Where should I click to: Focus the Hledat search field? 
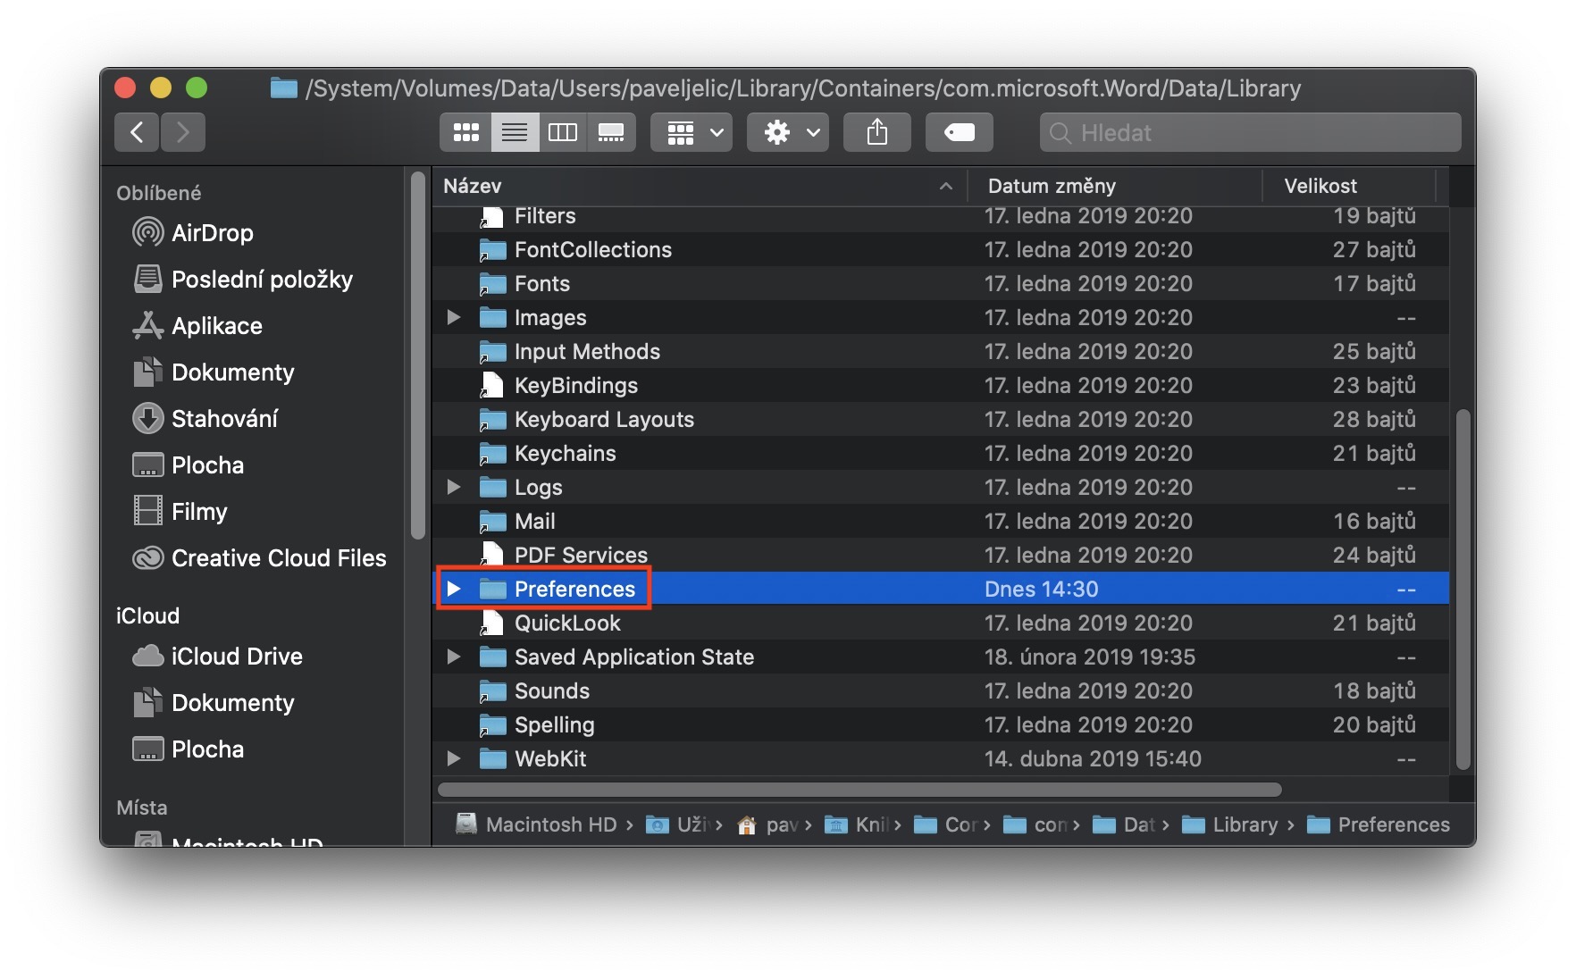1251,132
